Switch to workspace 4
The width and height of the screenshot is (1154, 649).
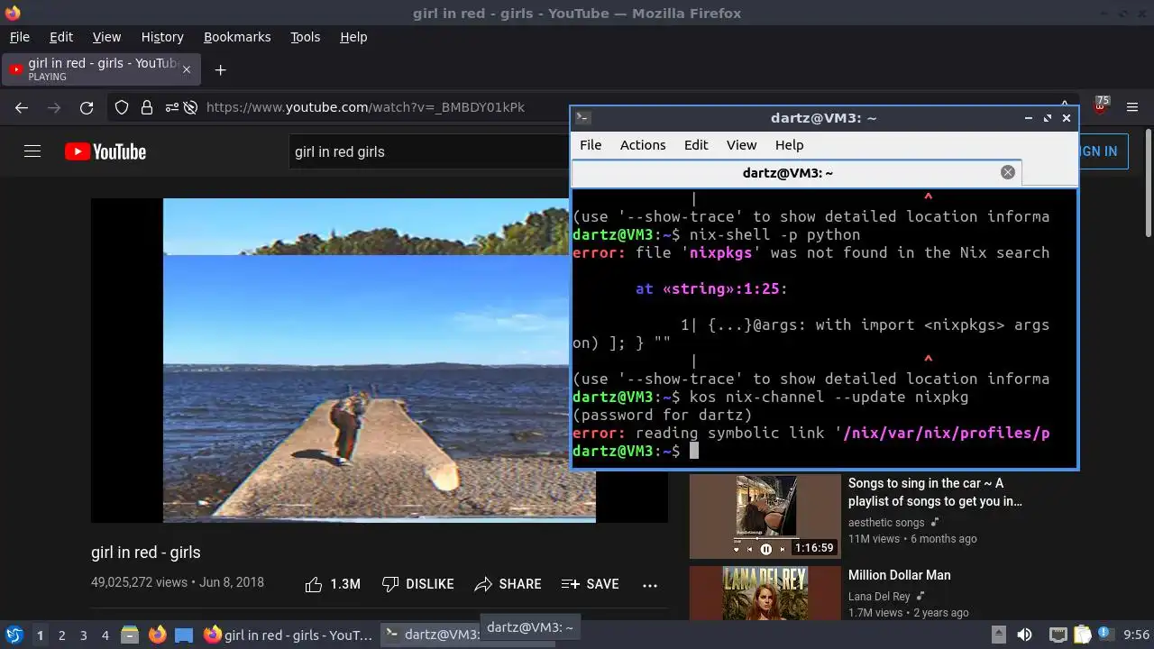105,635
